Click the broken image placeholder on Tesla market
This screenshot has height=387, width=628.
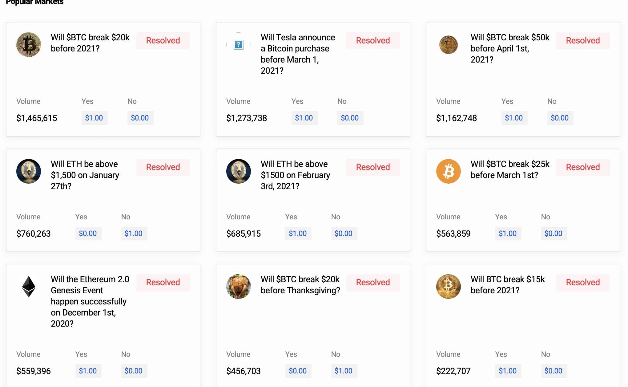coord(239,45)
